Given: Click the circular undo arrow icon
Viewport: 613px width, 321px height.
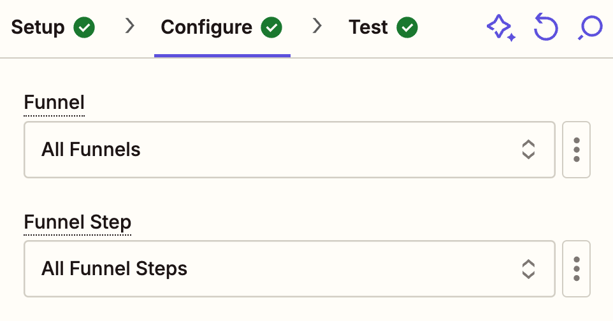Looking at the screenshot, I should coord(545,28).
